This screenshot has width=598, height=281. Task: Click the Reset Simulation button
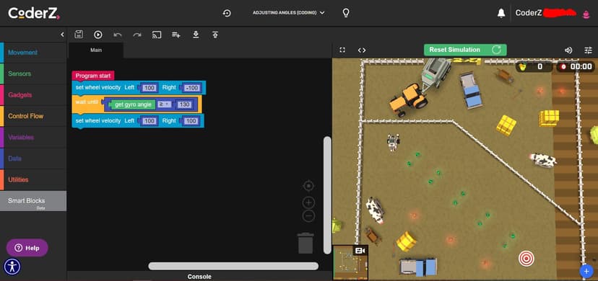click(x=465, y=50)
